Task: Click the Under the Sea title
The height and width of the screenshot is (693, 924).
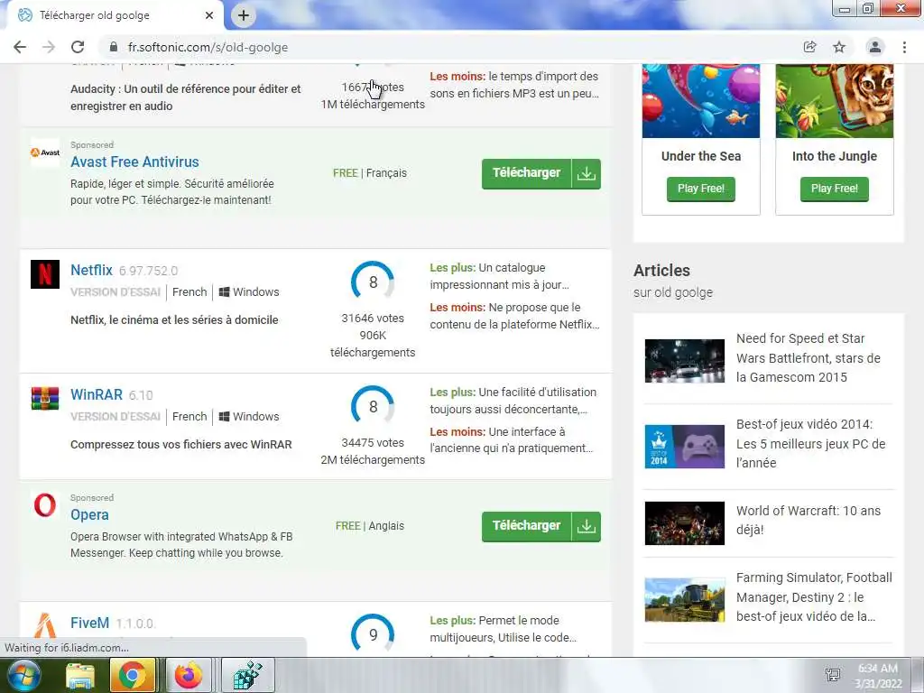Action: 700,156
